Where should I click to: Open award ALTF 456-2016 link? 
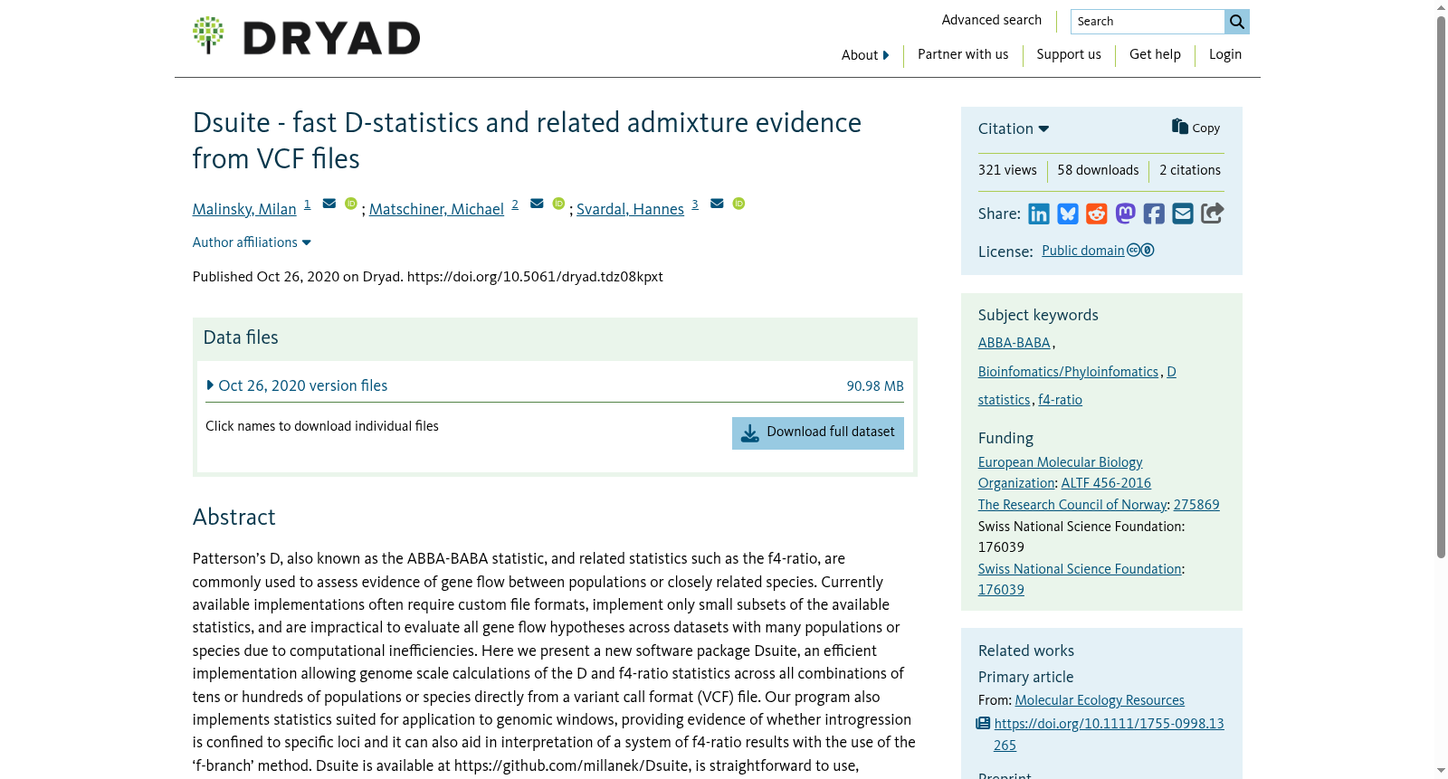tap(1106, 483)
